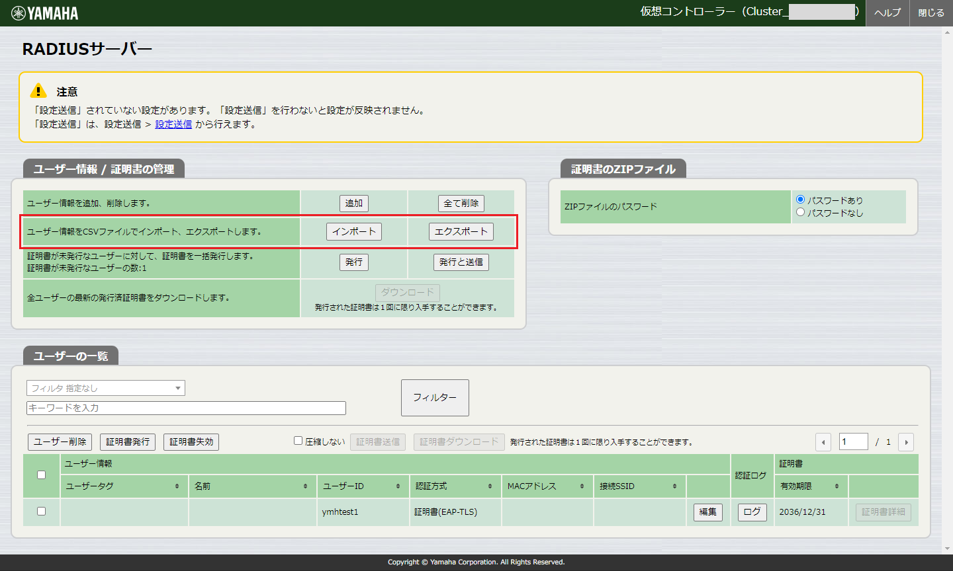Edit user ymhtest1 via 編集 button

point(707,512)
